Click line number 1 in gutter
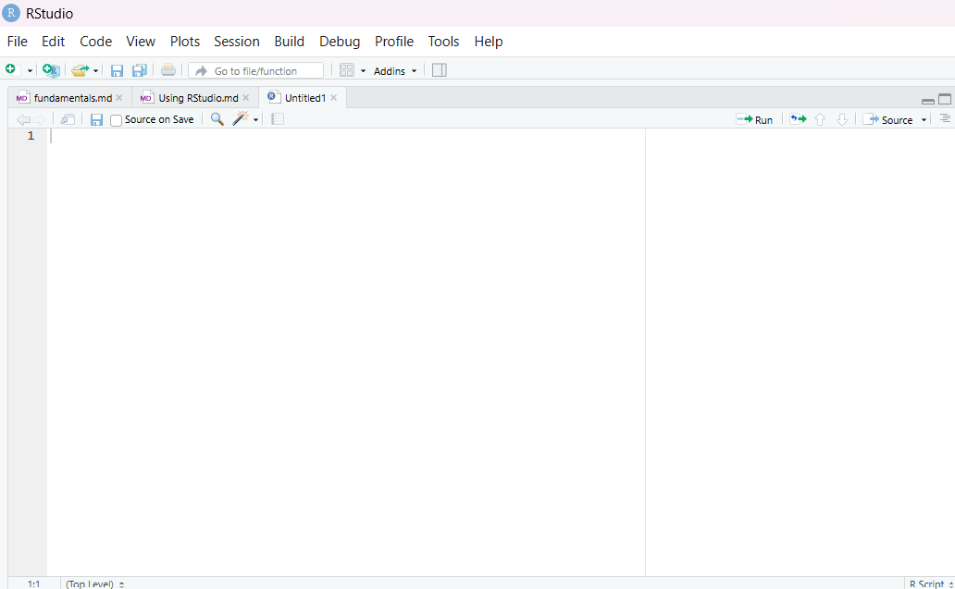 click(31, 136)
